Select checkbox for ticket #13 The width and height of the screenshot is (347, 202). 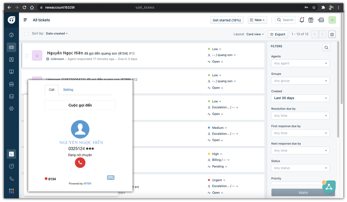click(27, 56)
